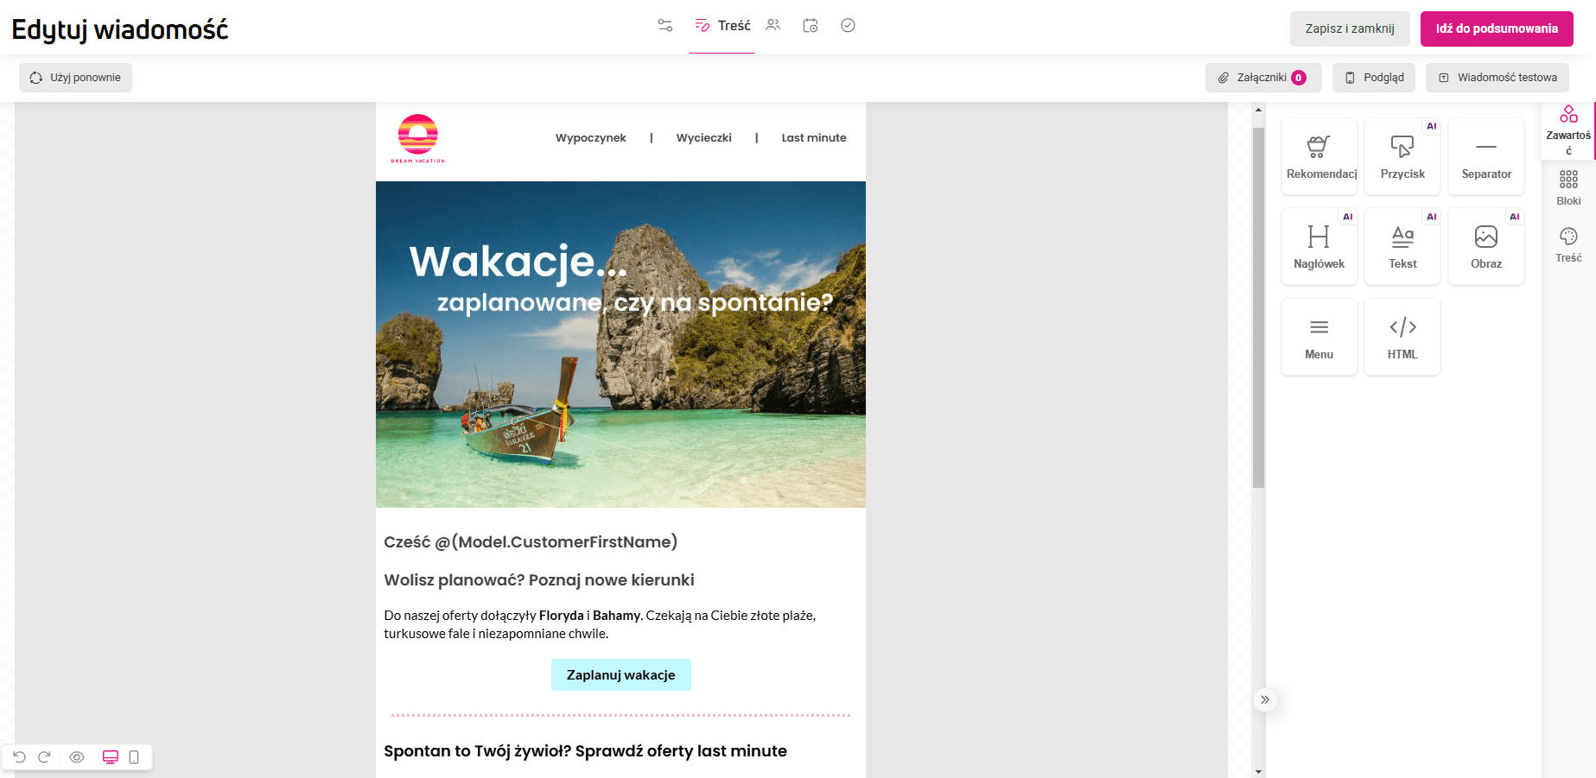
Task: Insert a Separator element
Action: (x=1486, y=156)
